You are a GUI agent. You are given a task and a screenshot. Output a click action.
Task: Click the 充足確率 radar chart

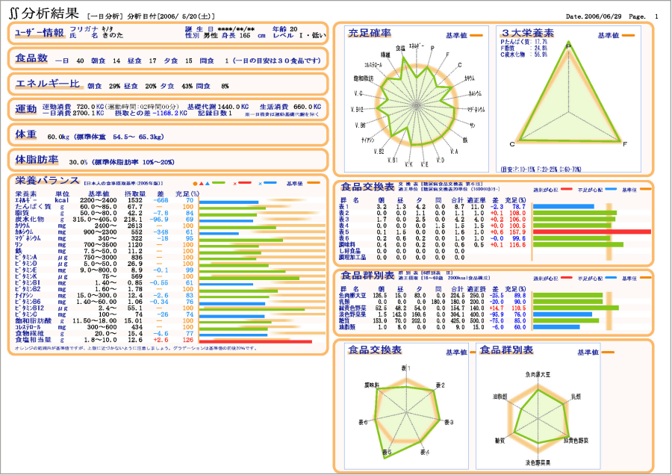(416, 105)
